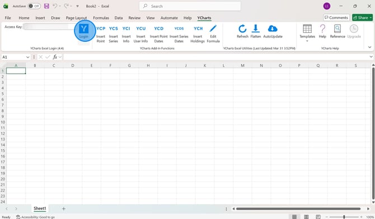The height and width of the screenshot is (219, 375).
Task: Save the workbook with the Save icon
Action: (46, 6)
